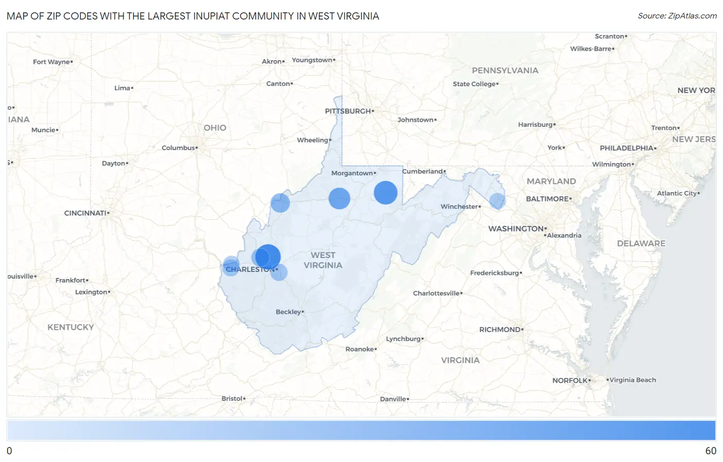Image resolution: width=723 pixels, height=462 pixels.
Task: Click the bubble directly south of Morgantown
Action: pyautogui.click(x=339, y=198)
